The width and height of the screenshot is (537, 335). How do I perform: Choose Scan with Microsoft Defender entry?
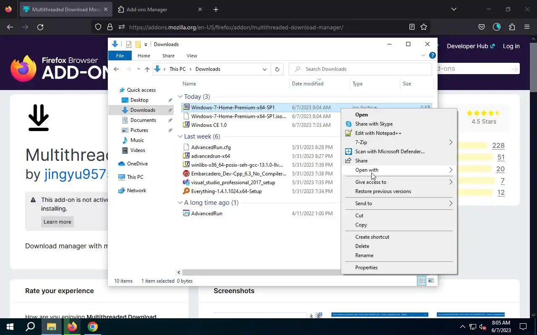tap(399, 152)
